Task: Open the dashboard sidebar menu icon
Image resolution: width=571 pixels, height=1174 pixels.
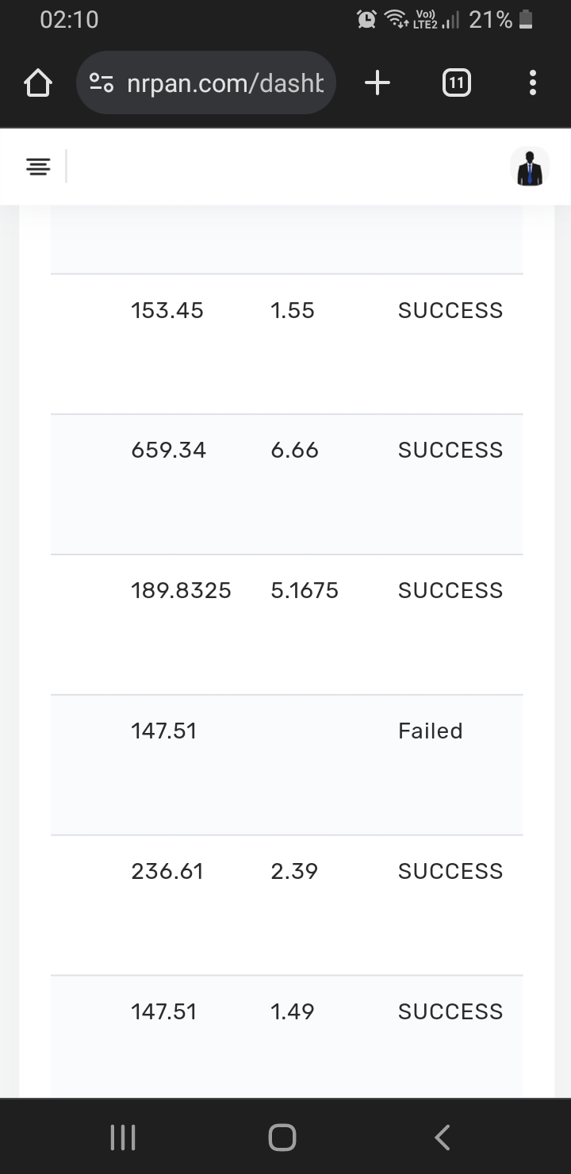Action: pos(38,167)
